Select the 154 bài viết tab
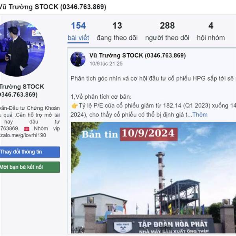The height and width of the screenshot is (236, 236). [78, 32]
